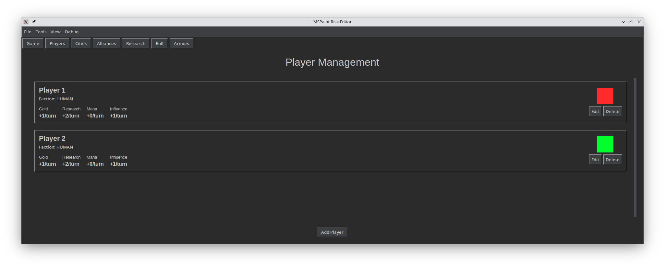
Task: Open the File menu
Action: (28, 32)
